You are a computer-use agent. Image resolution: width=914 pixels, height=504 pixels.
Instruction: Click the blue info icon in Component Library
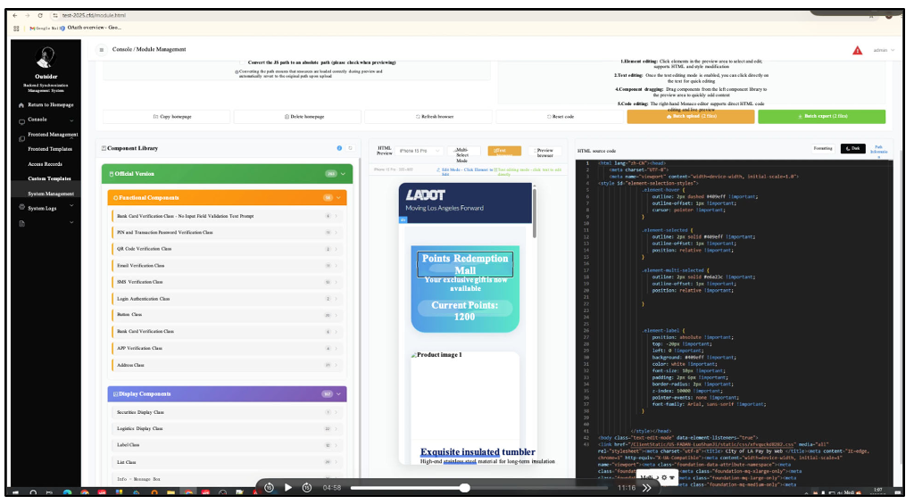tap(339, 148)
